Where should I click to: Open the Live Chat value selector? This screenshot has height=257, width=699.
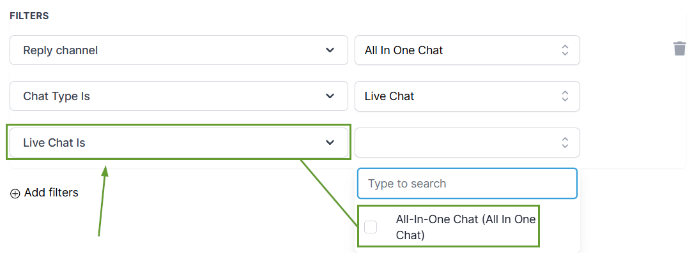(x=460, y=96)
